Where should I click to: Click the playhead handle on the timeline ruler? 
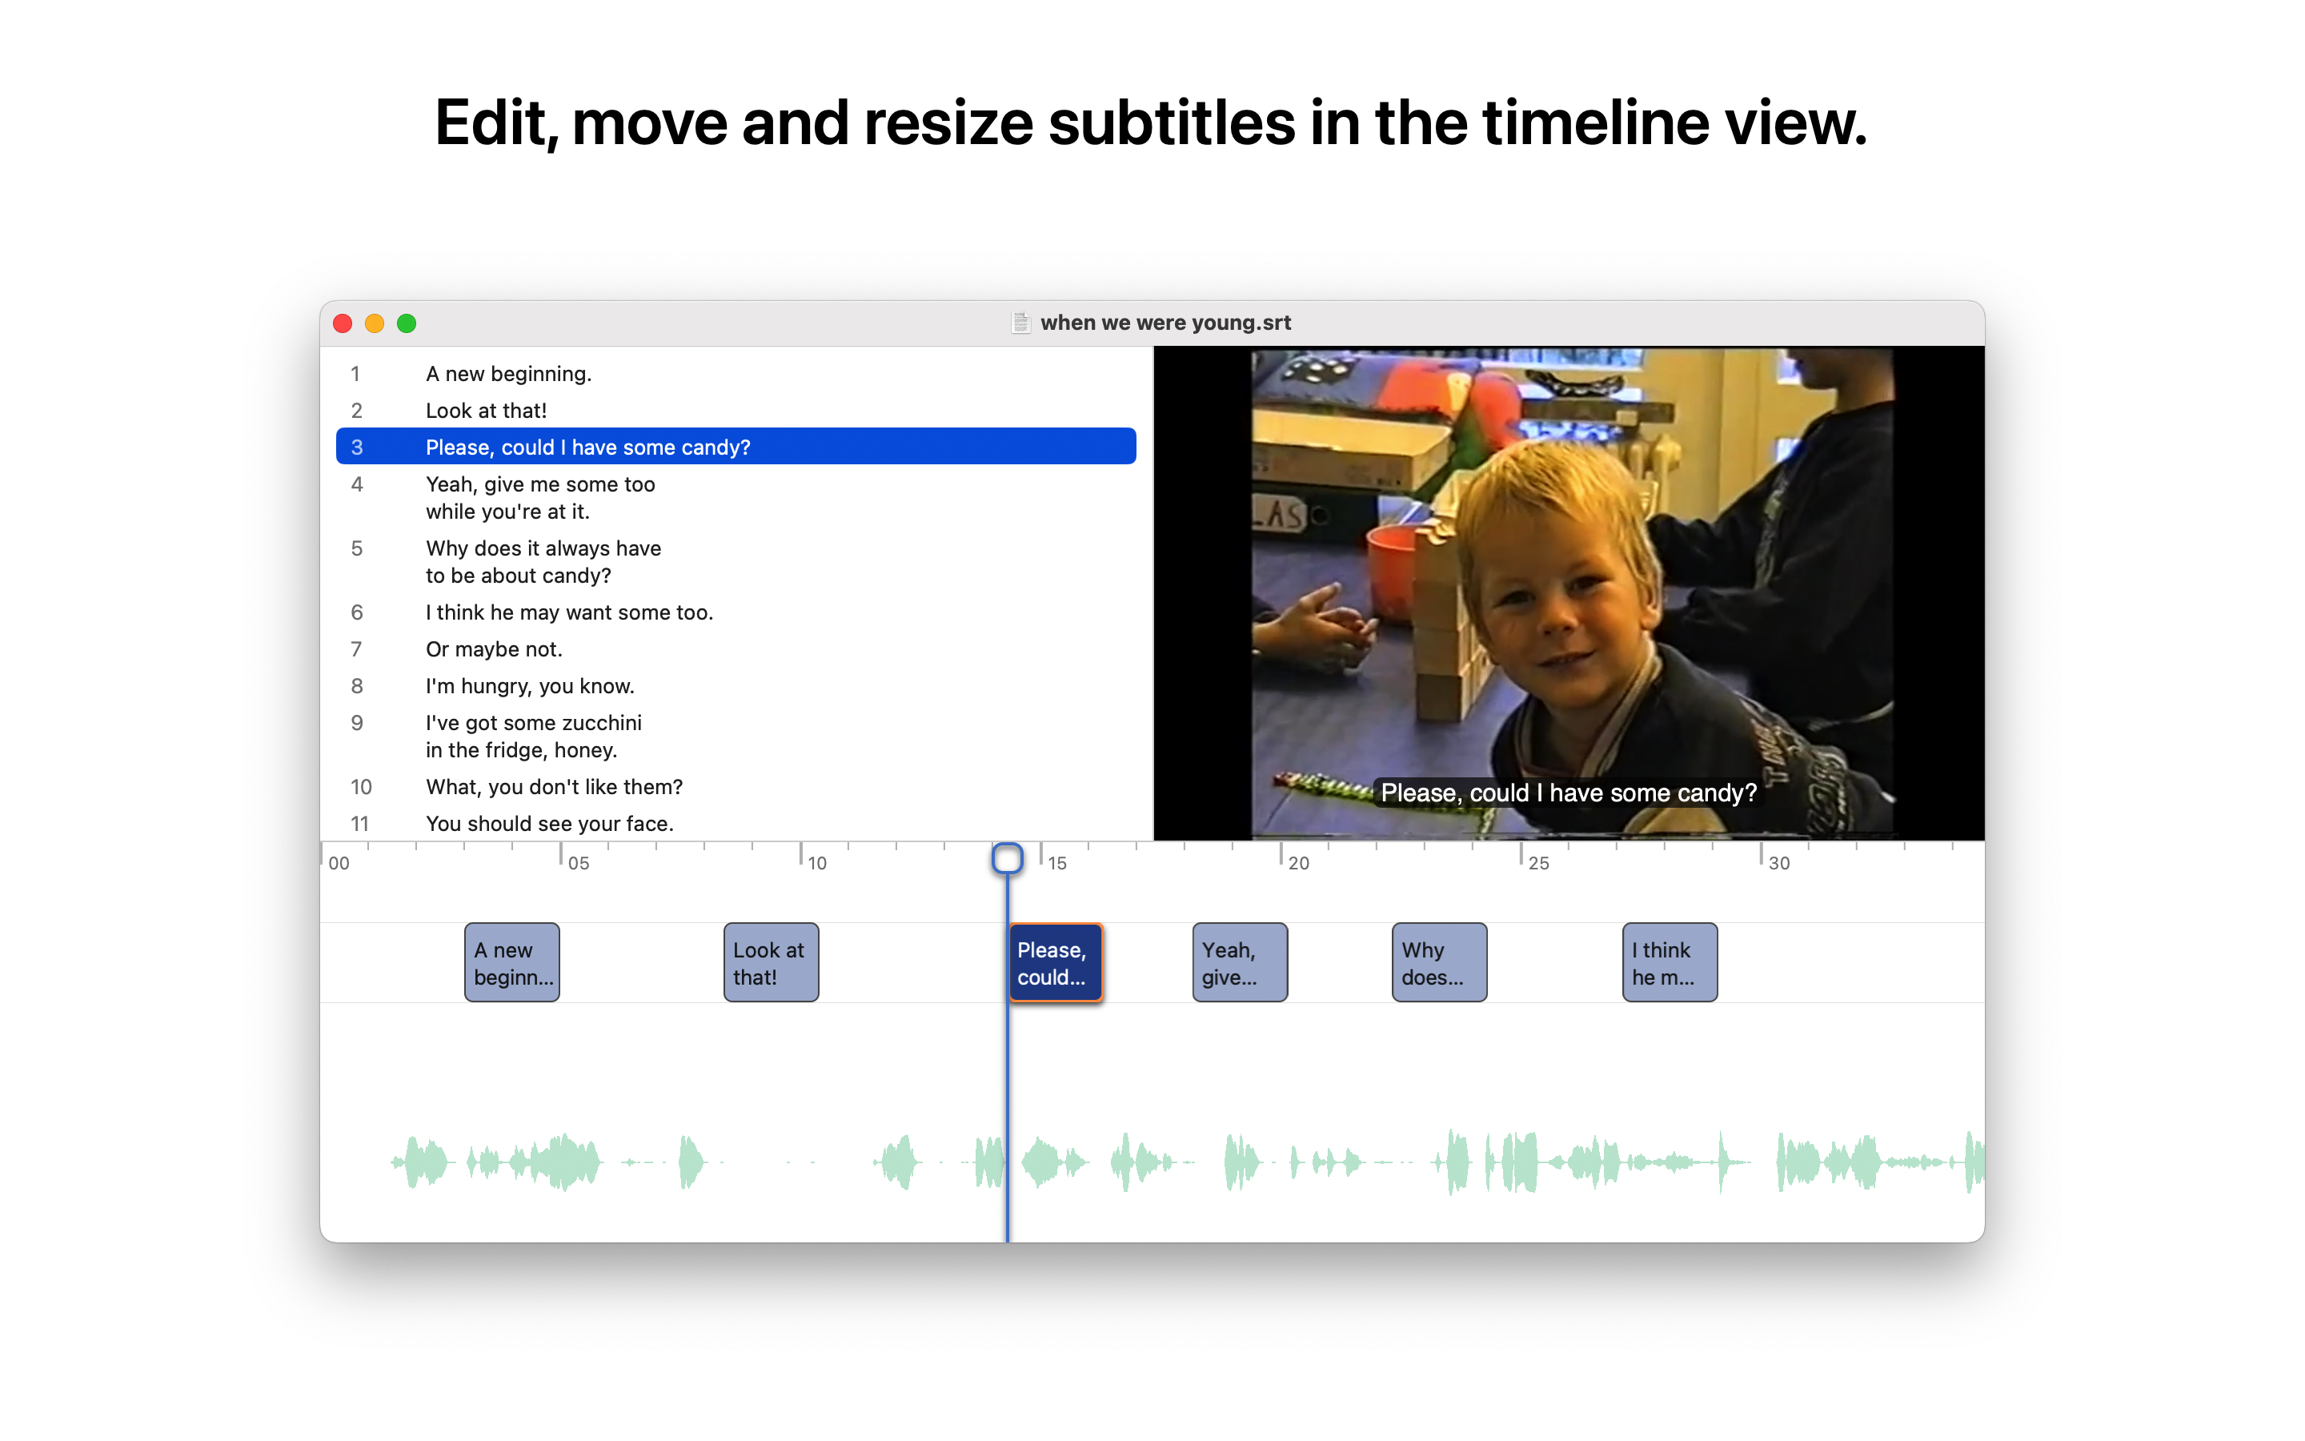[x=1007, y=859]
